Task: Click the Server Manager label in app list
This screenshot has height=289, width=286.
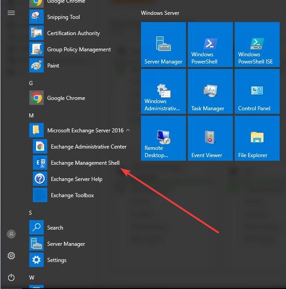Action: coord(66,244)
